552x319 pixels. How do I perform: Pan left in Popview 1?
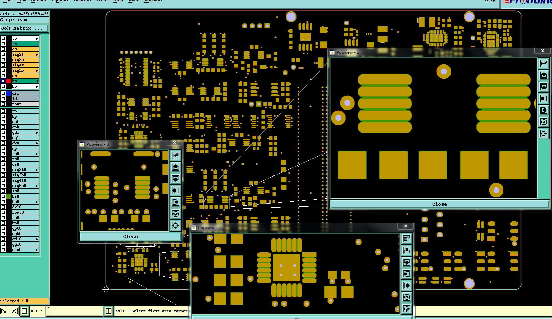544,98
